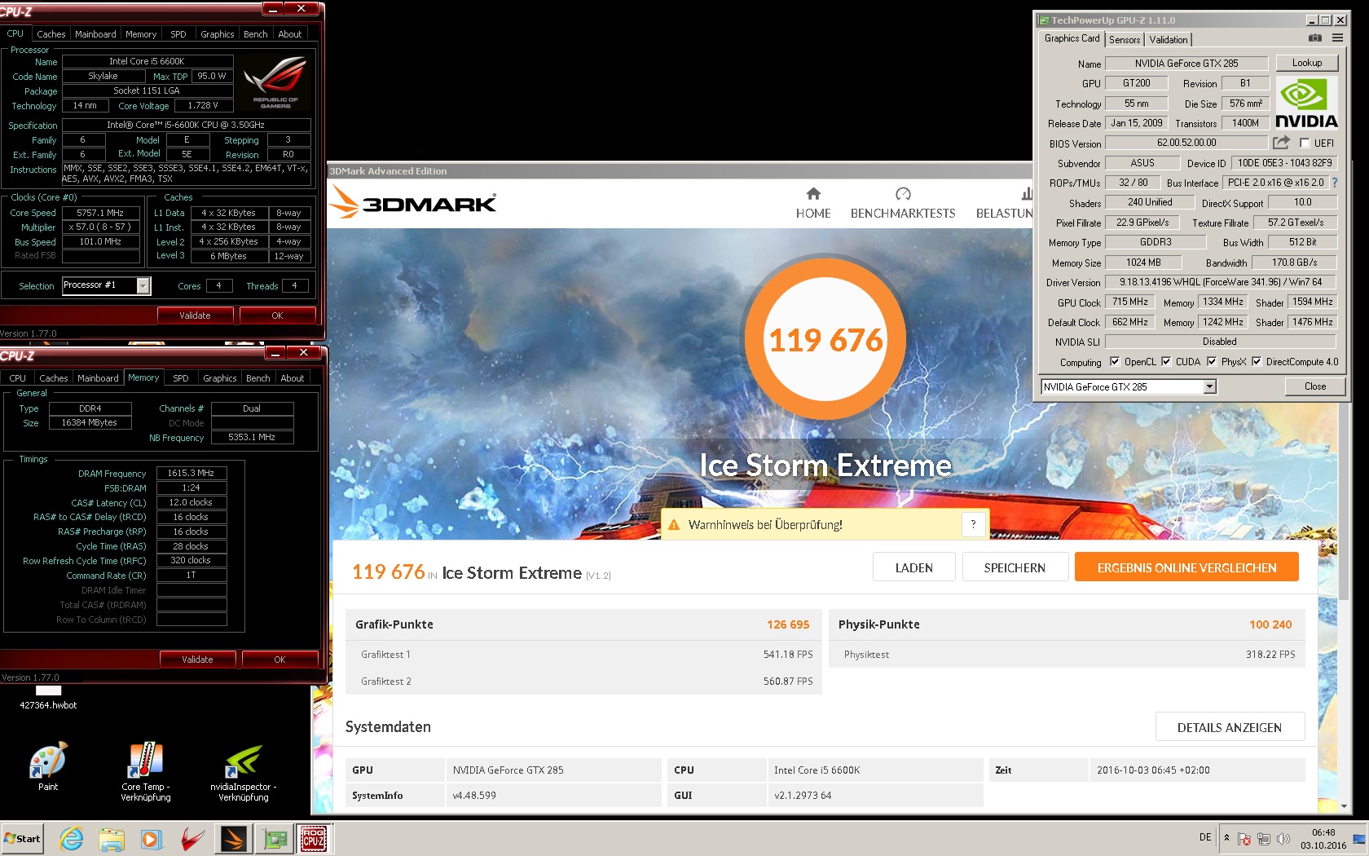Image resolution: width=1369 pixels, height=856 pixels.
Task: Click the NVIDIA logo in GPU-Z
Action: [x=1306, y=103]
